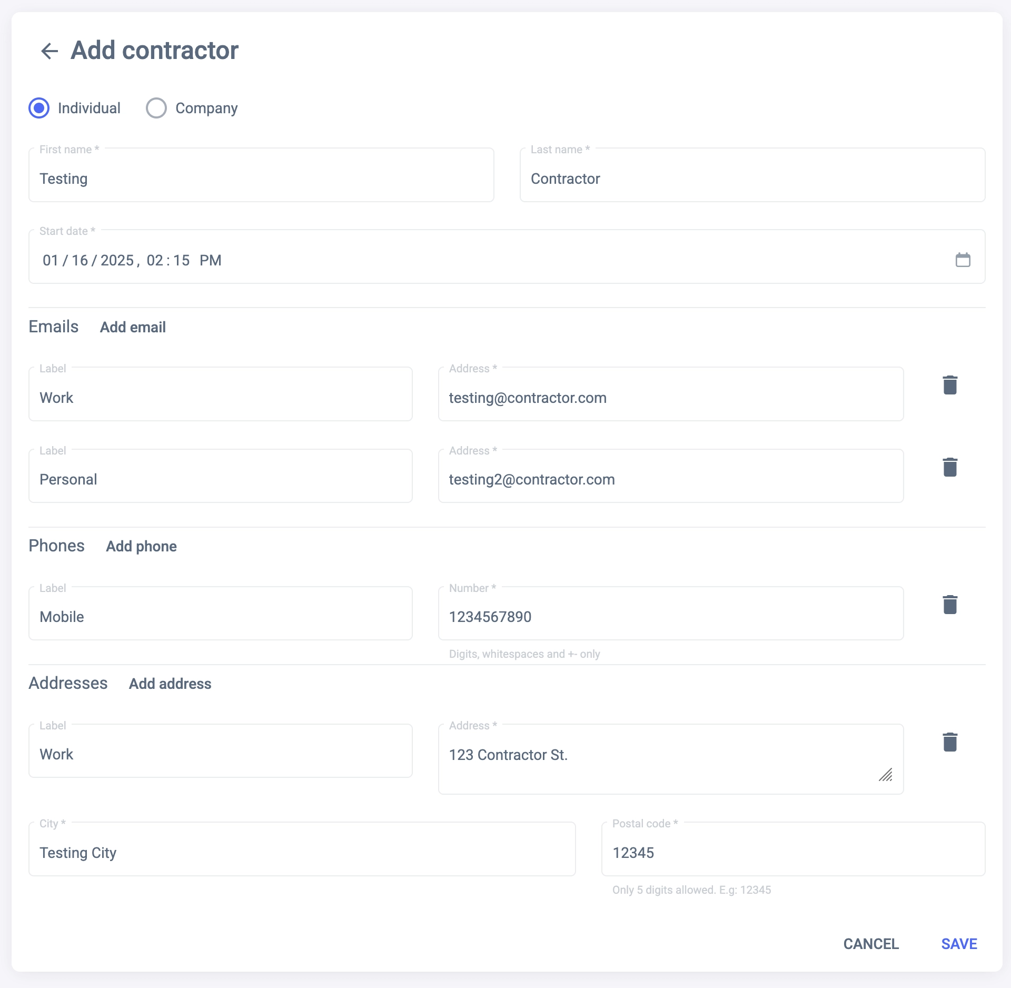Delete the Work email row
Screen dimensions: 1011x988
coord(949,385)
